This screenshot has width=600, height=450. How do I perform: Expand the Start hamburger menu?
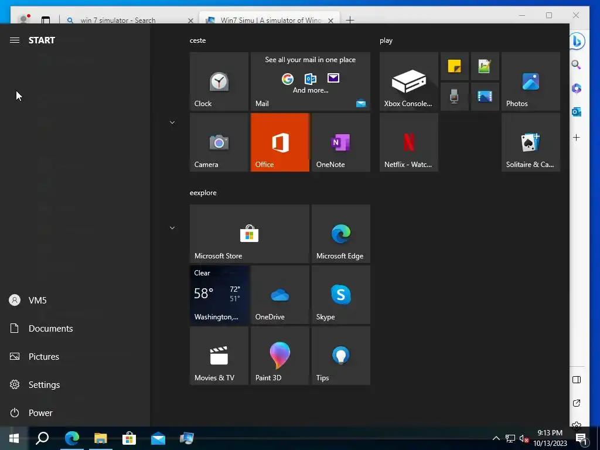click(x=15, y=40)
